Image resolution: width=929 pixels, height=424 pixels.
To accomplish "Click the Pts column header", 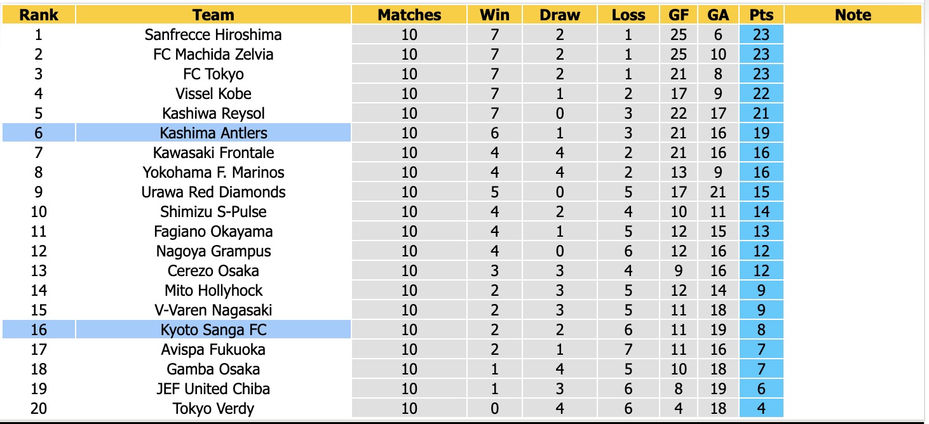I will pyautogui.click(x=761, y=15).
